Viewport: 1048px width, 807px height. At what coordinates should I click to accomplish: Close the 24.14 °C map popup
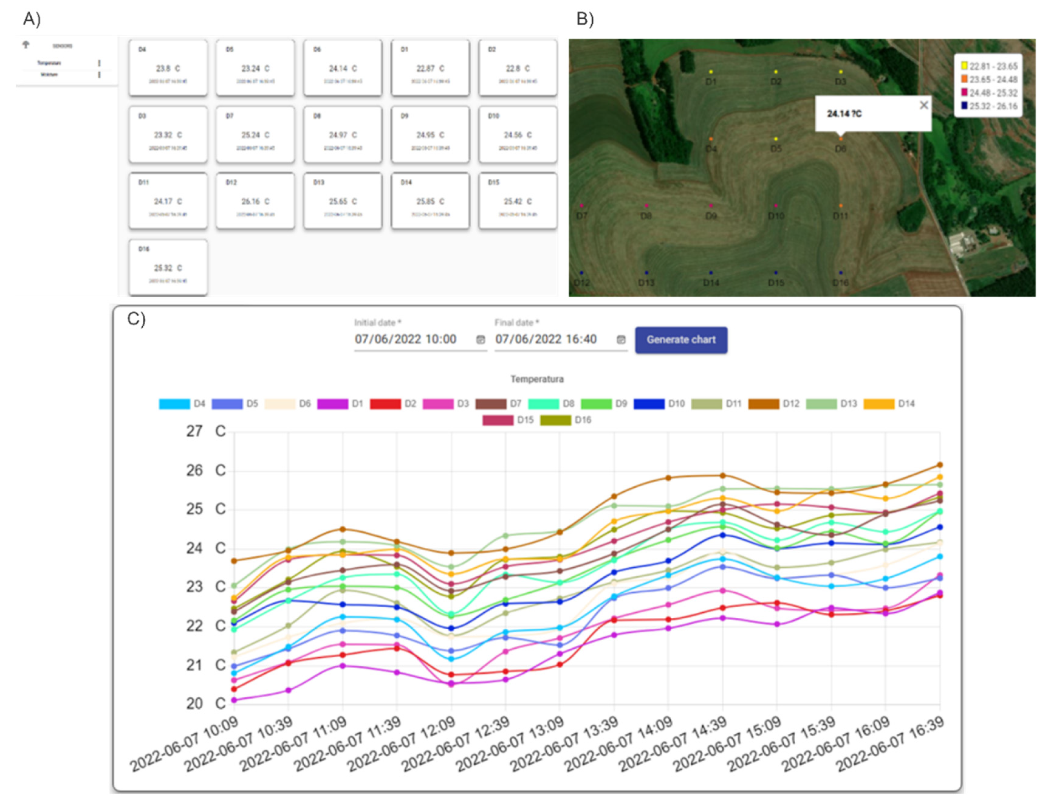[x=924, y=105]
